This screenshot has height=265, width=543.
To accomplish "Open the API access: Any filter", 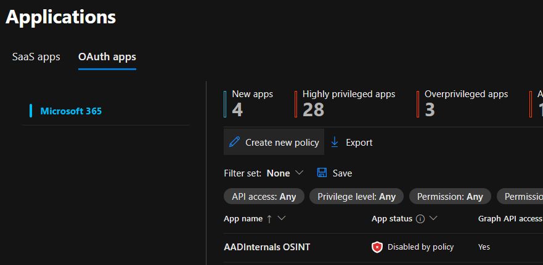I will 264,197.
